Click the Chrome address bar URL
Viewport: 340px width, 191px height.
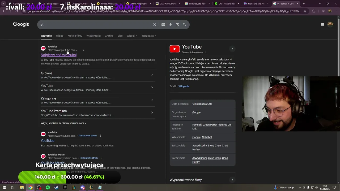coord(164,11)
